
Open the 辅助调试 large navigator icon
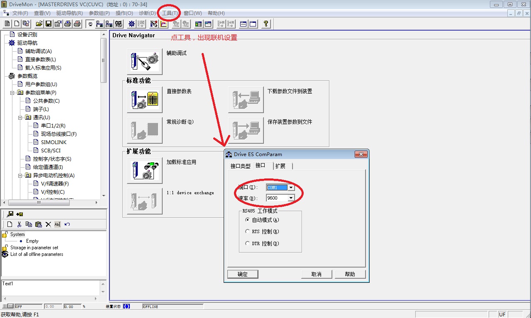pyautogui.click(x=144, y=61)
